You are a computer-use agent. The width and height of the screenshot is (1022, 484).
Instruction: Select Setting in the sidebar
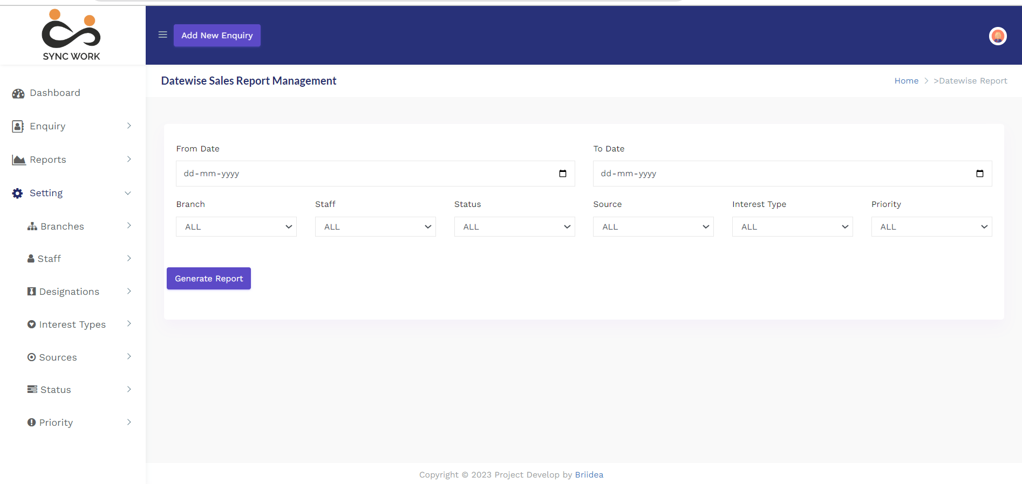46,193
